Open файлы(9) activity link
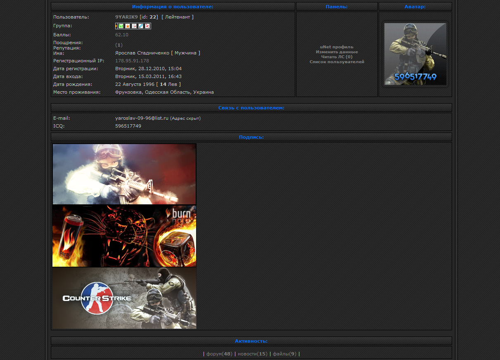500x360 pixels. [x=284, y=354]
